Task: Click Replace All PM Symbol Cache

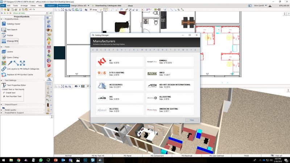Action: pos(17,74)
